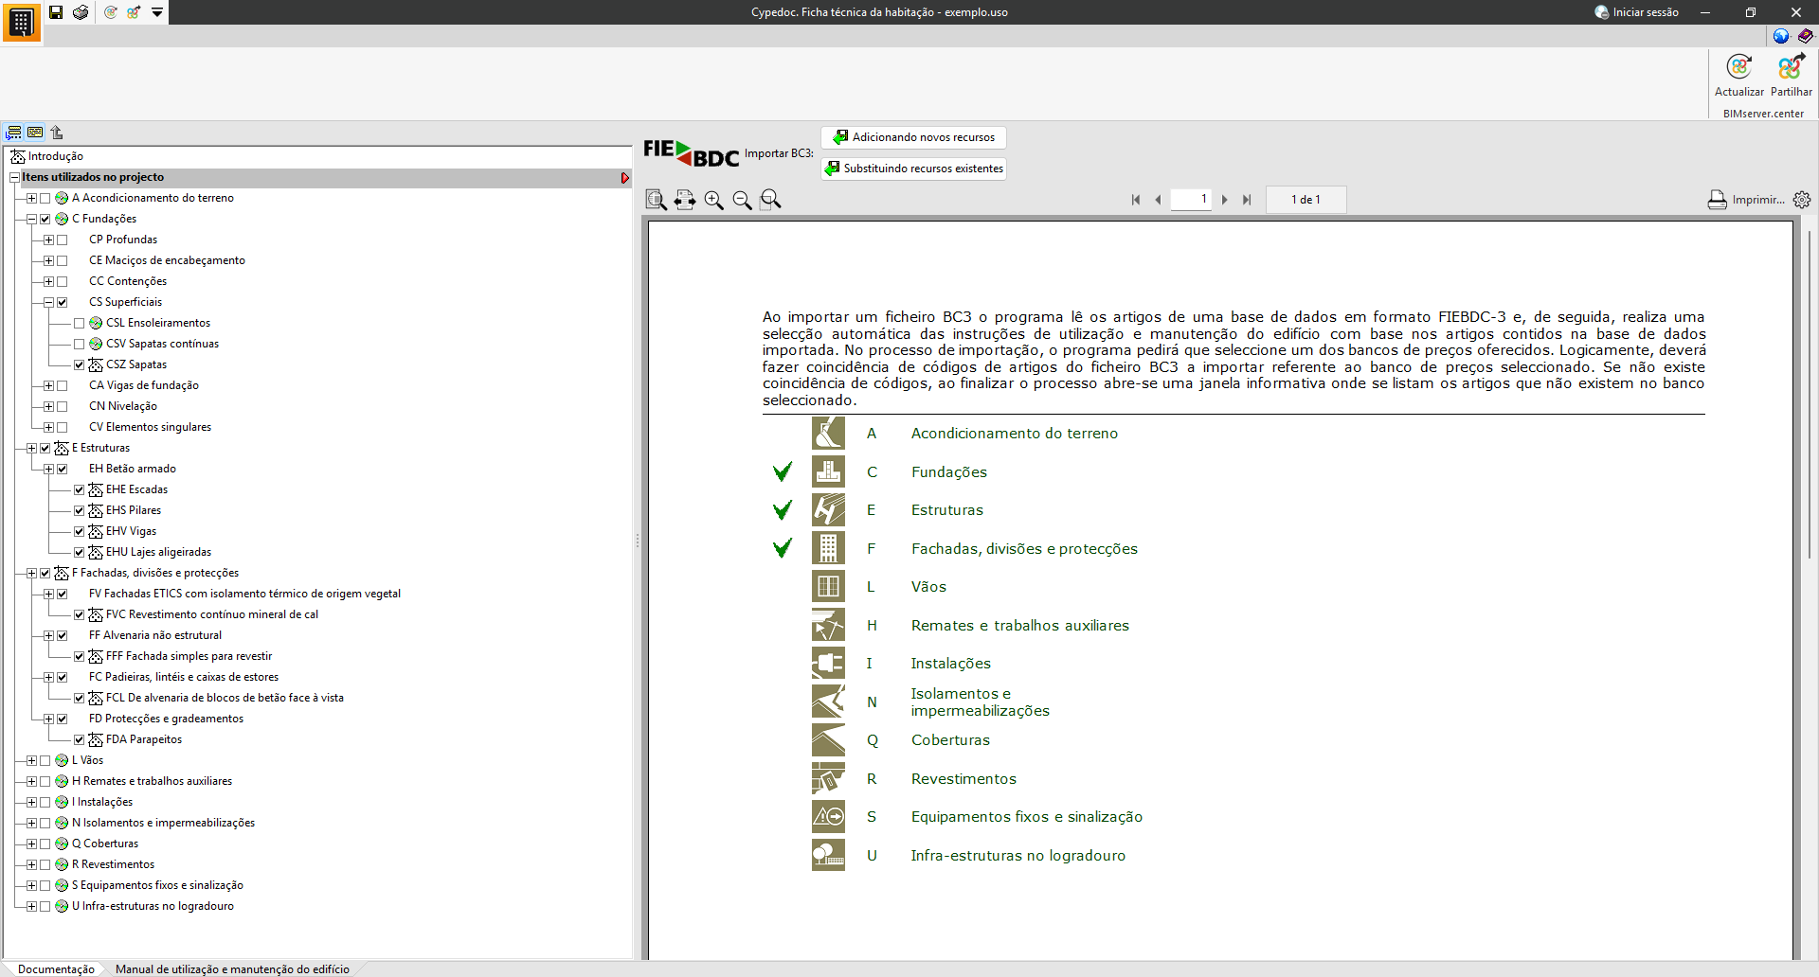Collapse the C Fundações node
Image resolution: width=1819 pixels, height=977 pixels.
31,220
